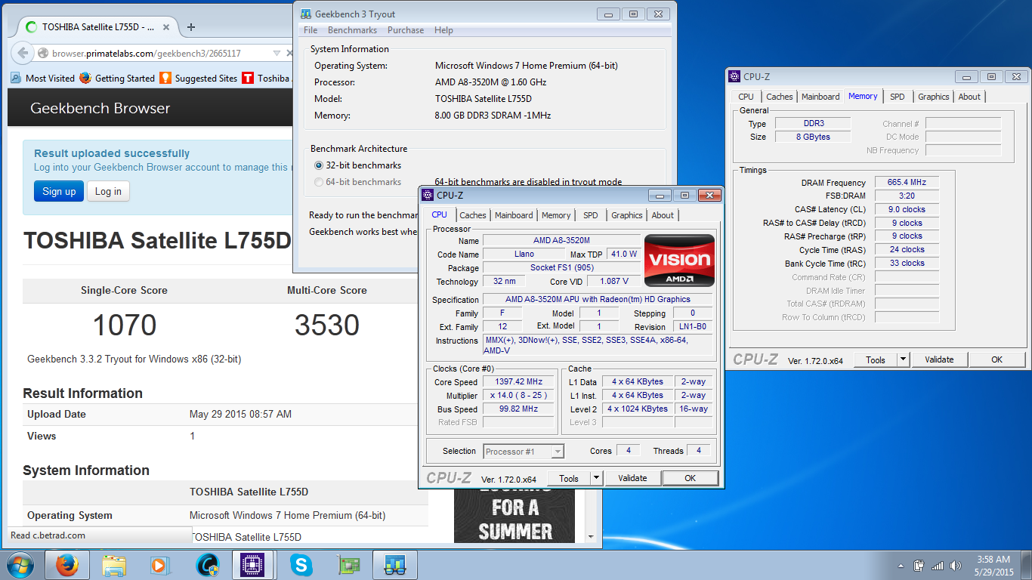Switch to Mainboard tab in front CPU-Z
1032x580 pixels.
pyautogui.click(x=514, y=215)
